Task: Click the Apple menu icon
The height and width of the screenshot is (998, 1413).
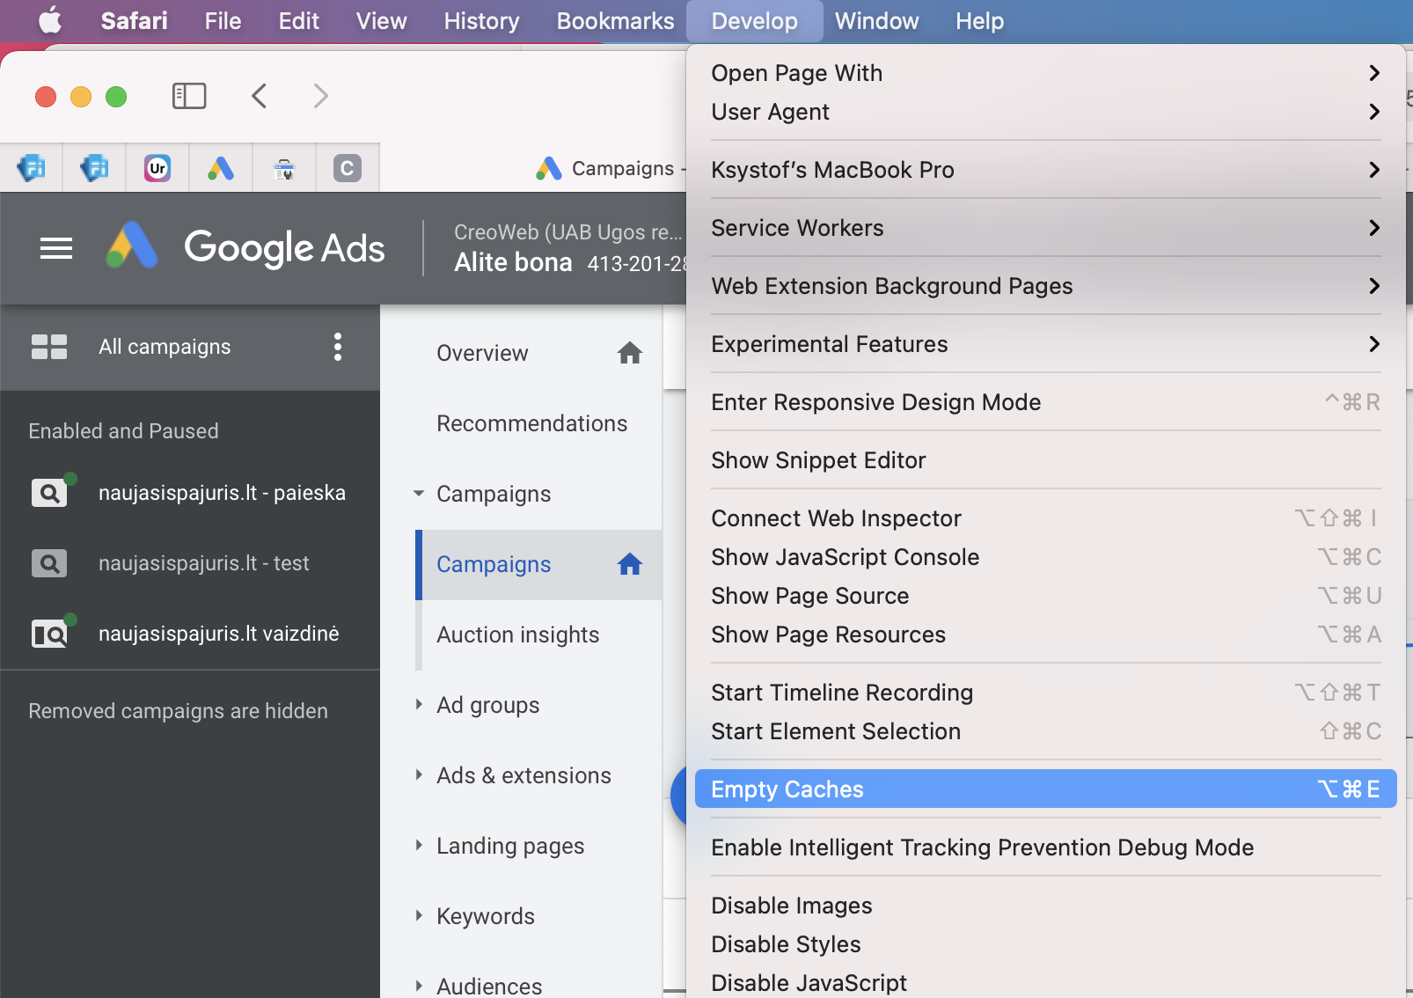Action: (x=50, y=20)
